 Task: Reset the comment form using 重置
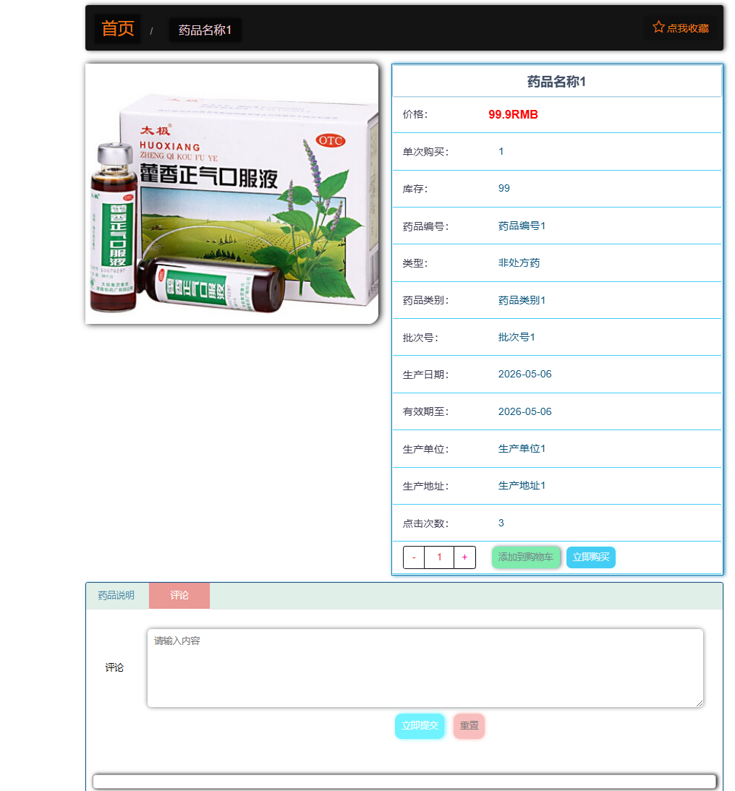pyautogui.click(x=469, y=725)
